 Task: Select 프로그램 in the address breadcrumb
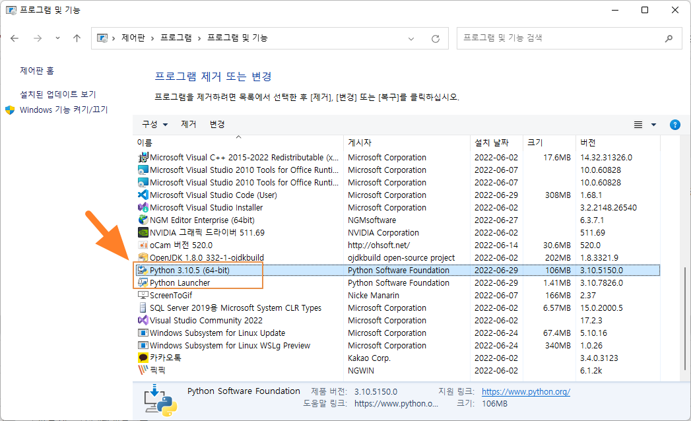coord(176,38)
